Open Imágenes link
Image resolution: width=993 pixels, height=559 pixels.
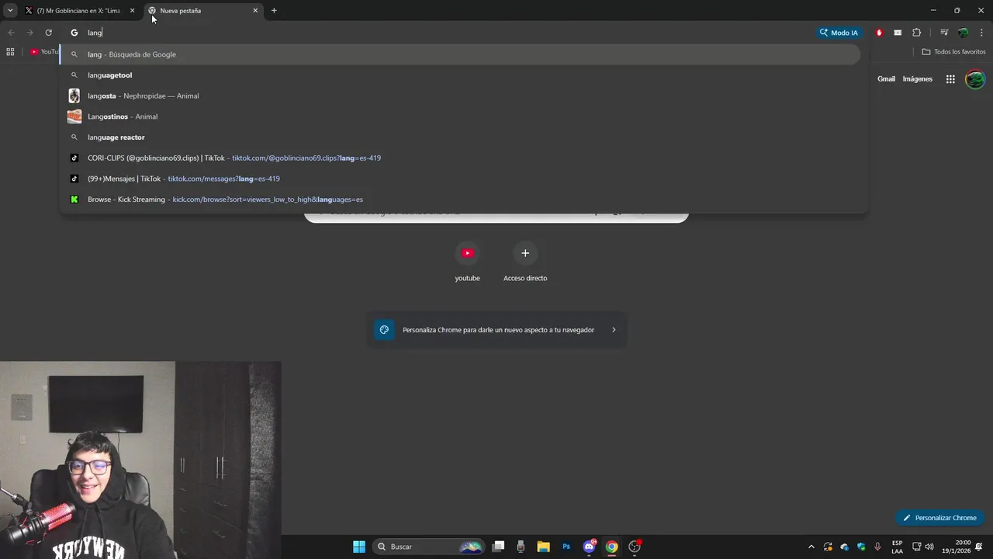pos(917,79)
